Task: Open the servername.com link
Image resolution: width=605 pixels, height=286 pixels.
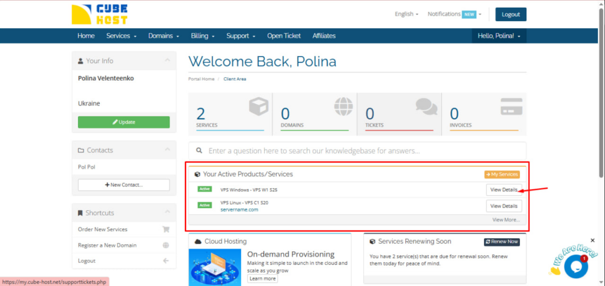Action: coord(239,209)
